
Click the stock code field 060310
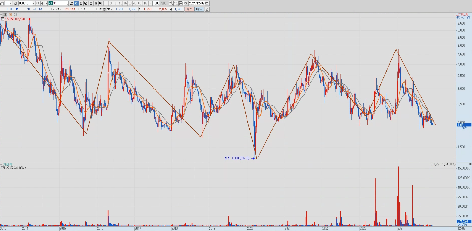(25, 3)
